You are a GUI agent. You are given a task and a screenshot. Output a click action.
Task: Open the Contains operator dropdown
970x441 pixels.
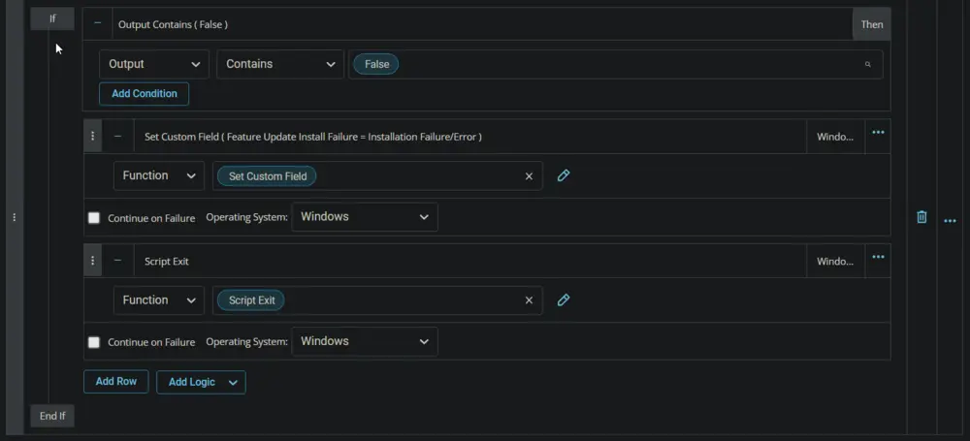point(280,64)
